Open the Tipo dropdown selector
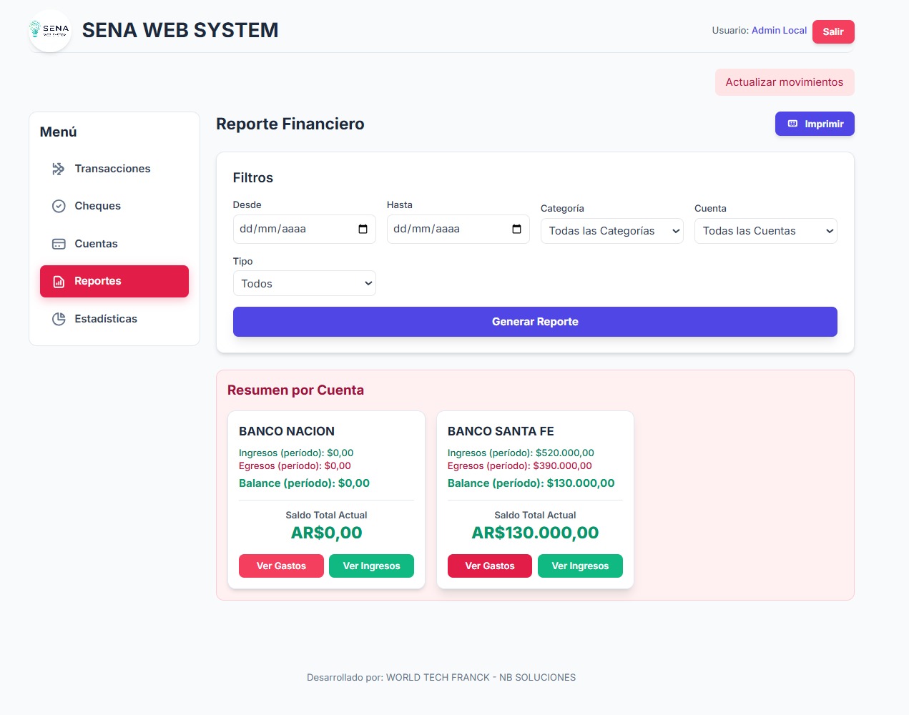The width and height of the screenshot is (909, 715). pos(304,284)
